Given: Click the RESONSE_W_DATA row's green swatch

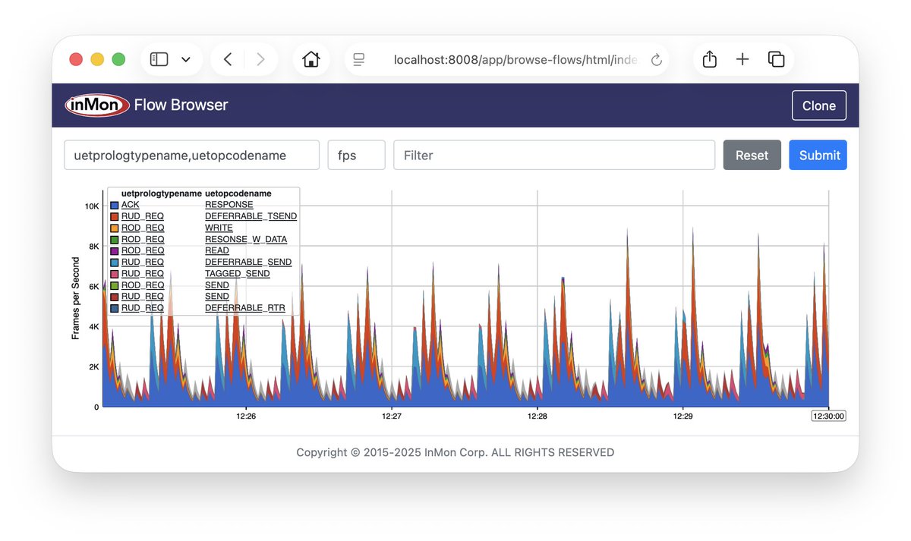Looking at the screenshot, I should point(114,239).
